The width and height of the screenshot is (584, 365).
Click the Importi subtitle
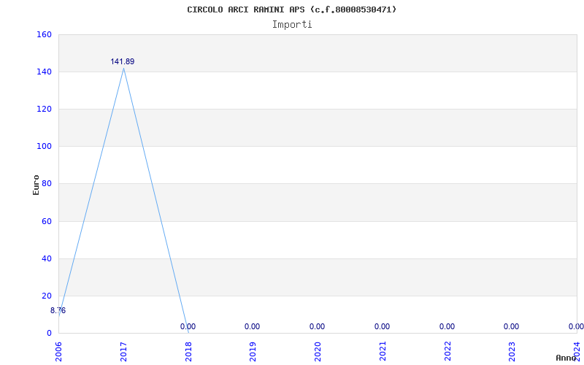292,25
